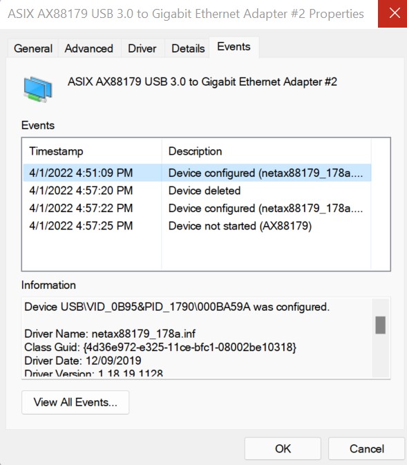Switch to the General tab
Screen dimensions: 407x465
33,48
